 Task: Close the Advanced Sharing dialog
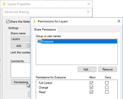(88, 12)
